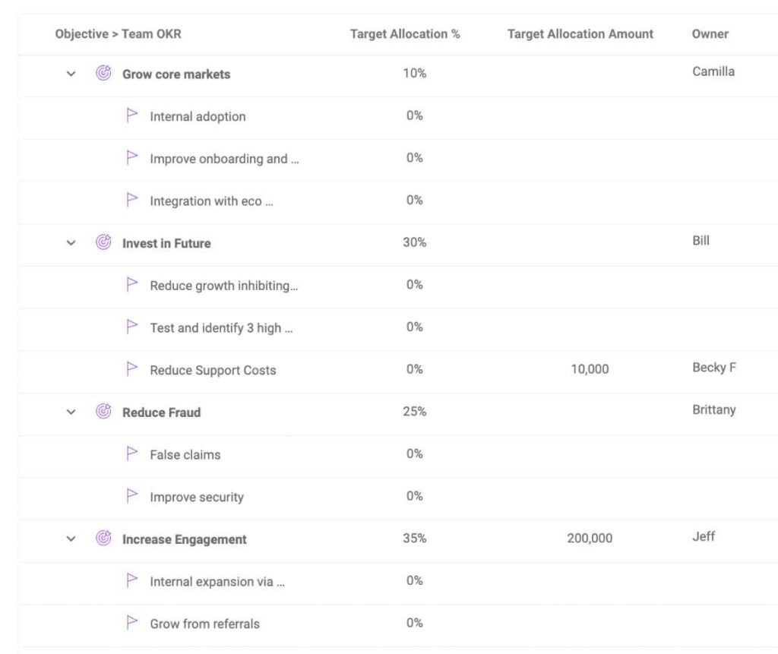Screen dimensions: 778x654
Task: Click the target icon beside Grow core markets
Action: (103, 73)
